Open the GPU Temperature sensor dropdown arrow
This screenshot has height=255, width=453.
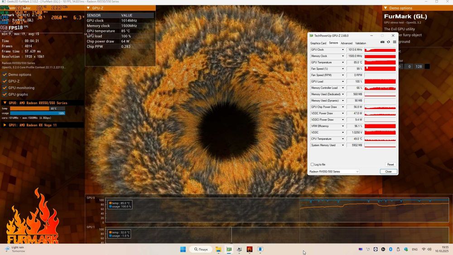343,63
